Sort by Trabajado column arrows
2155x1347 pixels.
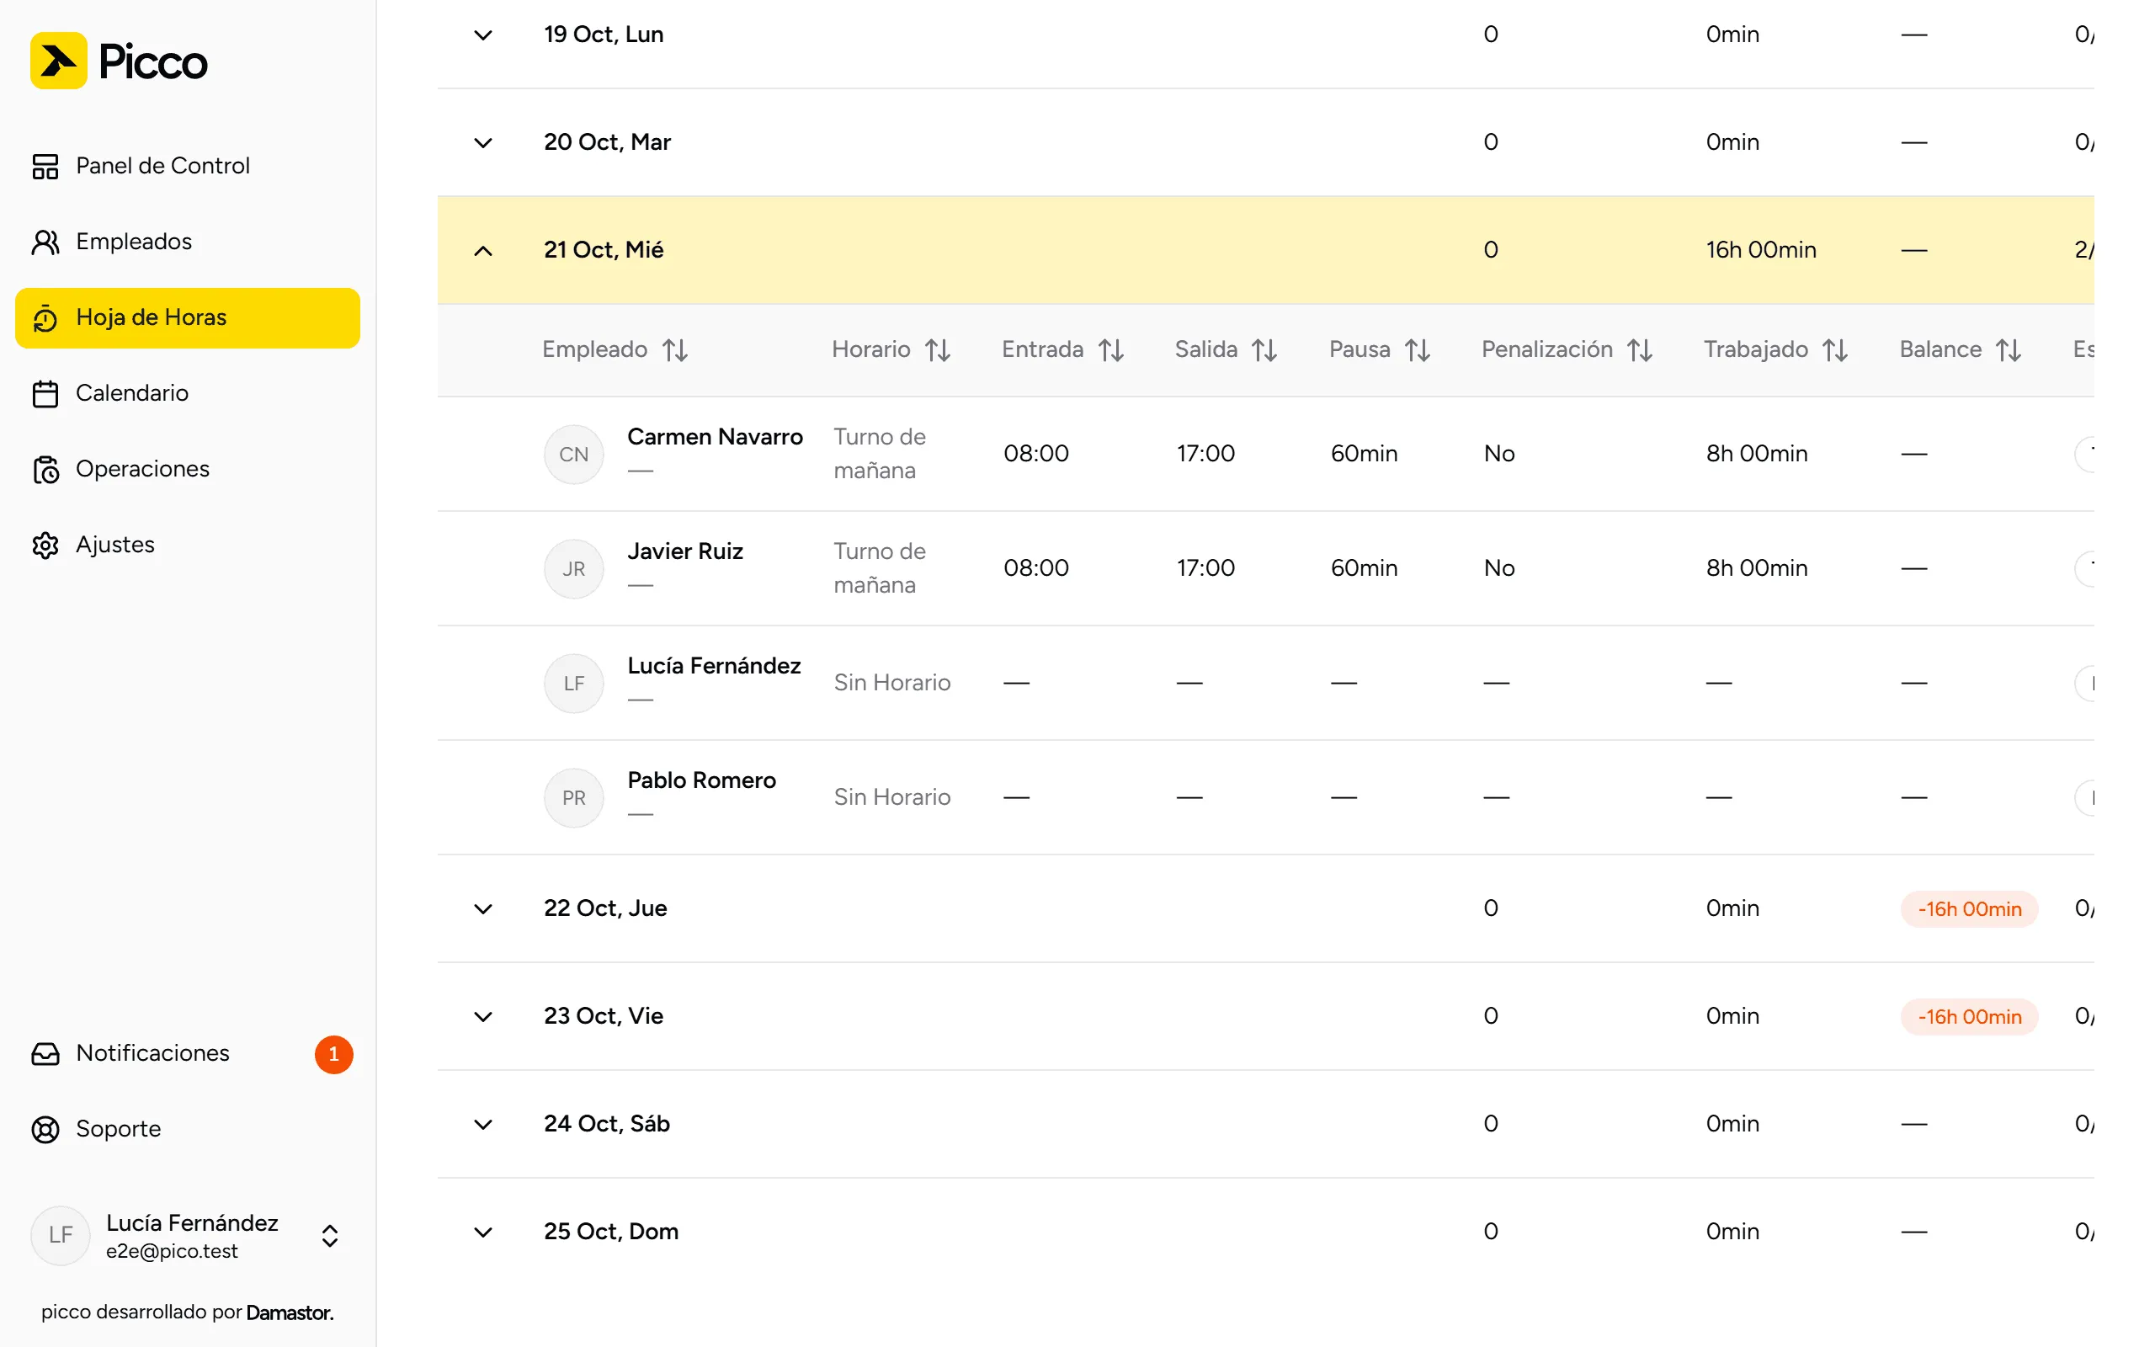pos(1835,350)
